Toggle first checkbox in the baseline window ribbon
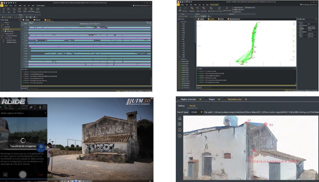 (x=233, y=7)
